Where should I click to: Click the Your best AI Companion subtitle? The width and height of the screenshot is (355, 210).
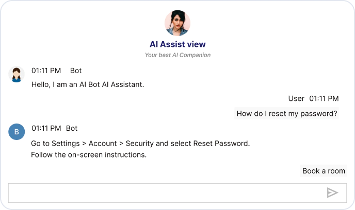[177, 55]
